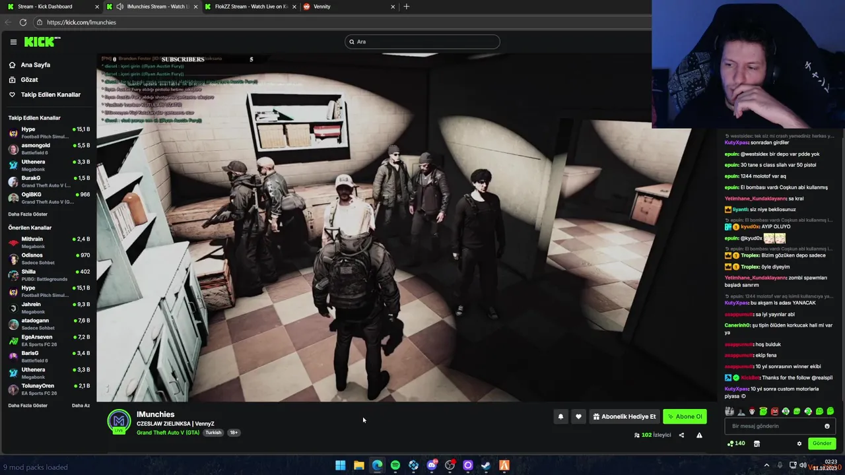Open EgeArseven recommended channel

point(49,340)
